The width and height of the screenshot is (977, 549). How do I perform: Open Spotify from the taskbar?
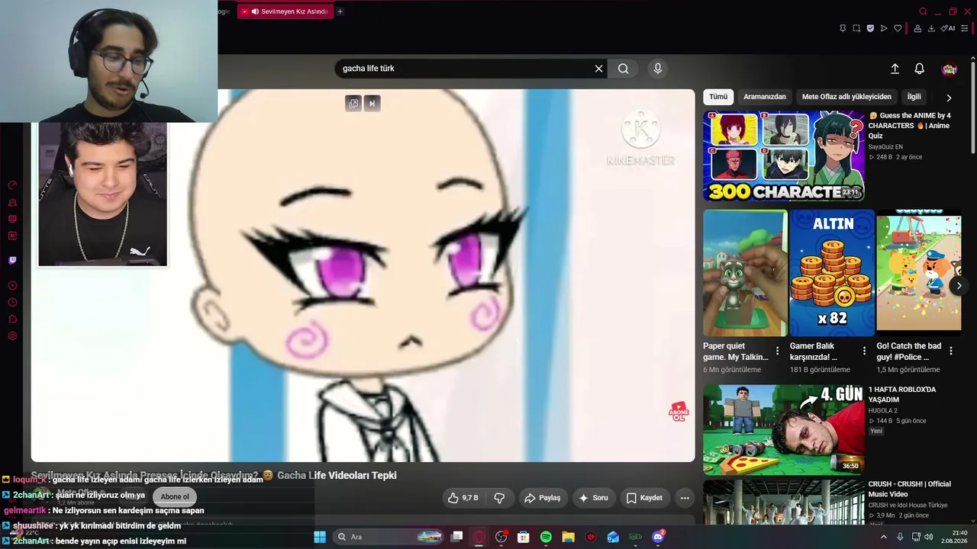[546, 537]
